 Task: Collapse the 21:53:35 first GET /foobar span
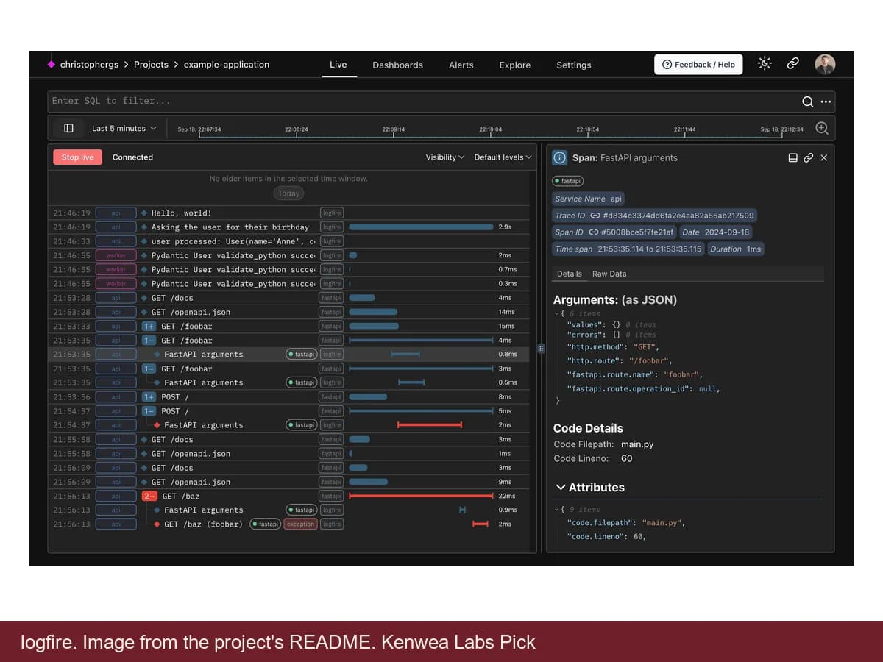(x=149, y=341)
